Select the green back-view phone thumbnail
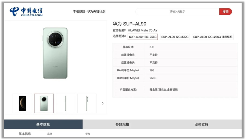 pyautogui.click(x=44, y=103)
